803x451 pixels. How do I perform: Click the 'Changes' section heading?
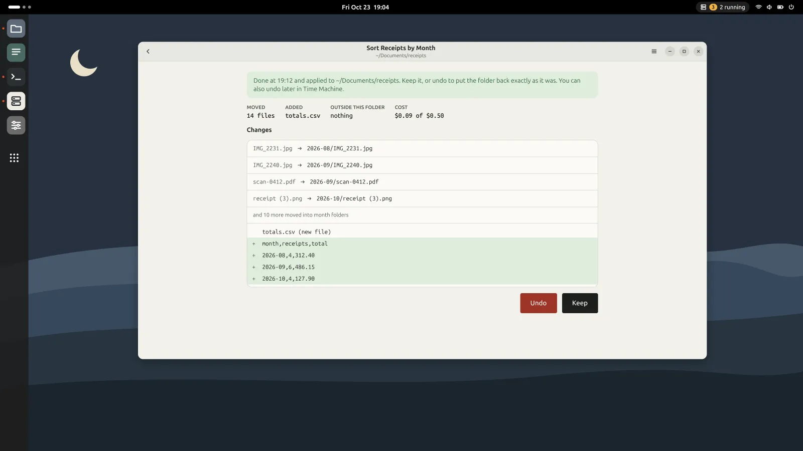[x=259, y=130]
